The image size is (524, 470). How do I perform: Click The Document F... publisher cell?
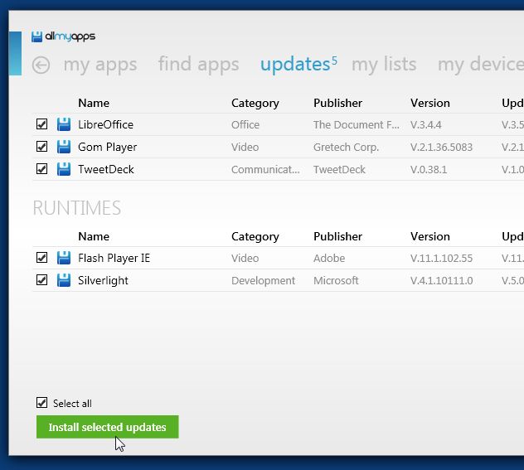coord(357,124)
